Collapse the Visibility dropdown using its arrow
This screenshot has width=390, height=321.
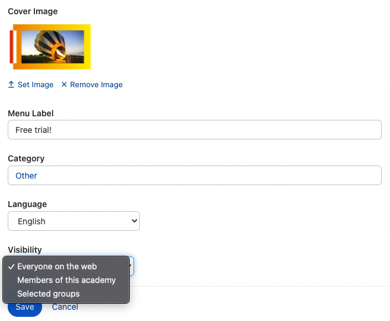pos(132,266)
